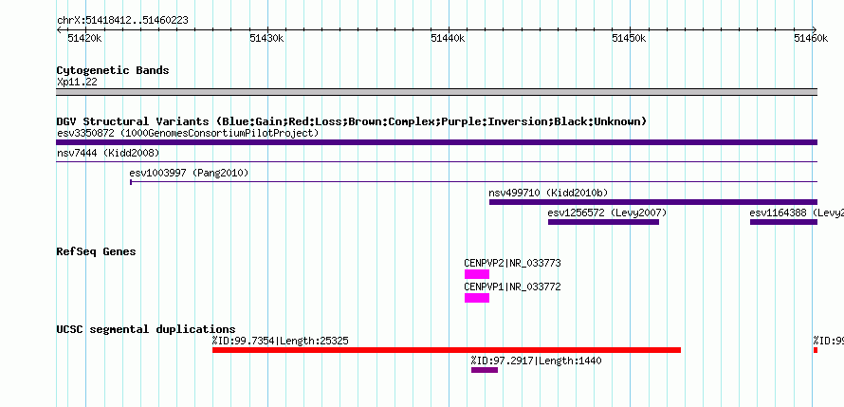Click the 51450k ruler tick label
The image size is (844, 407).
[630, 38]
